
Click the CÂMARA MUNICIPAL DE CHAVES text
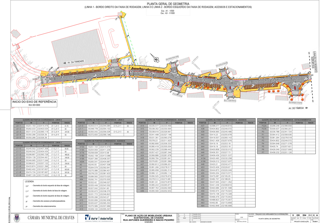click(51, 217)
